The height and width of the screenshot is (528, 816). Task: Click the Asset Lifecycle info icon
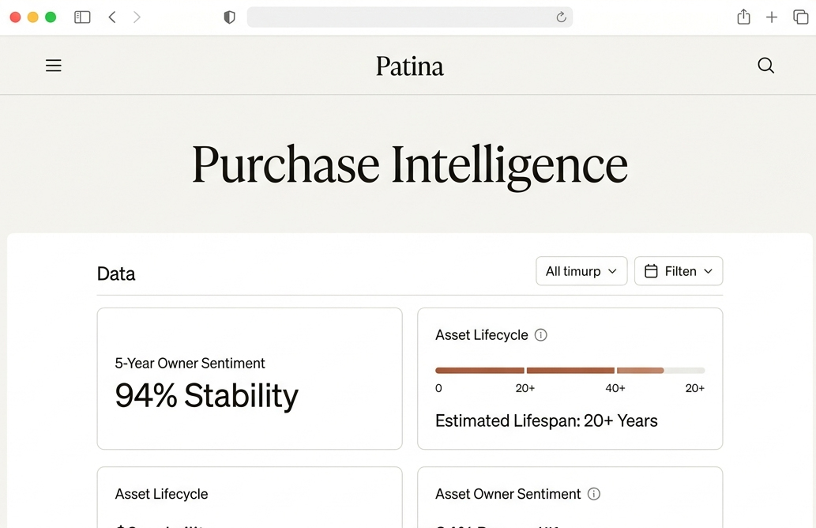point(540,335)
